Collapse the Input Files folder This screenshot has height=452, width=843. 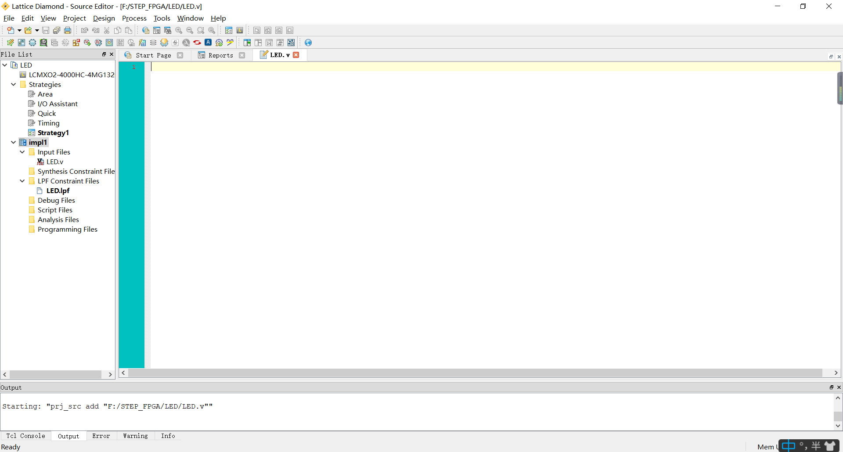coord(22,152)
